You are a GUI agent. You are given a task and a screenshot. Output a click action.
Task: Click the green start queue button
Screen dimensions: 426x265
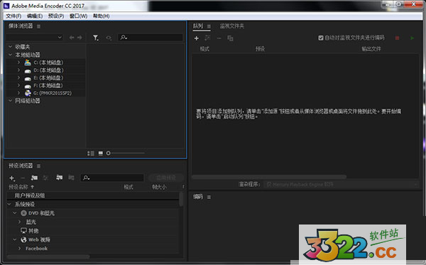tap(412, 38)
